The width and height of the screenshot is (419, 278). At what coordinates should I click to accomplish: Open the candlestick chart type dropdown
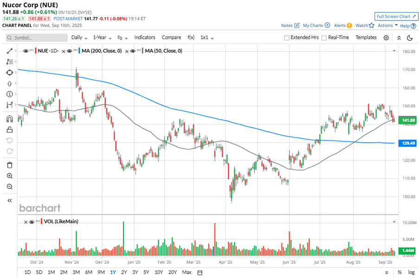point(122,38)
